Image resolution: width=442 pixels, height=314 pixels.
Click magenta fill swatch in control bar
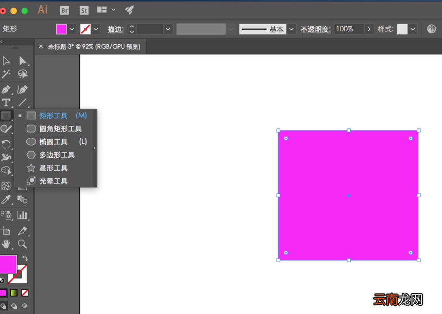click(x=61, y=29)
